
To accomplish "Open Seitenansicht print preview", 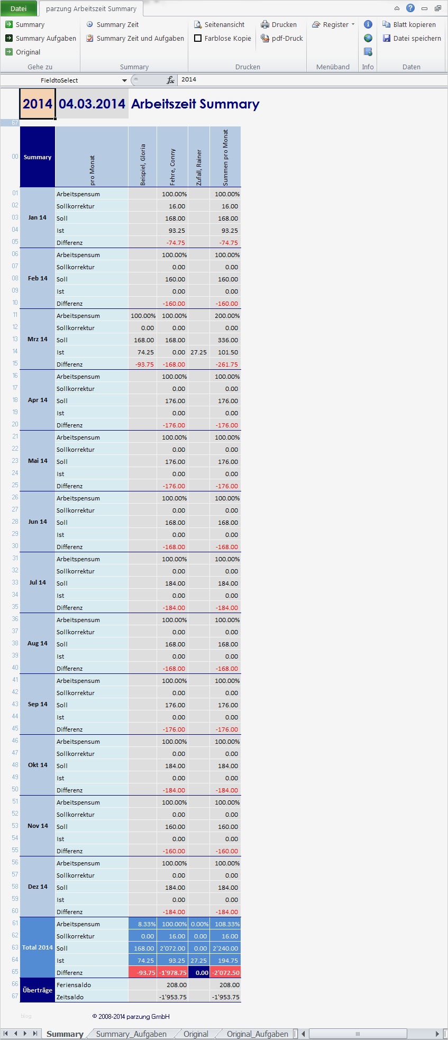I will pyautogui.click(x=198, y=25).
